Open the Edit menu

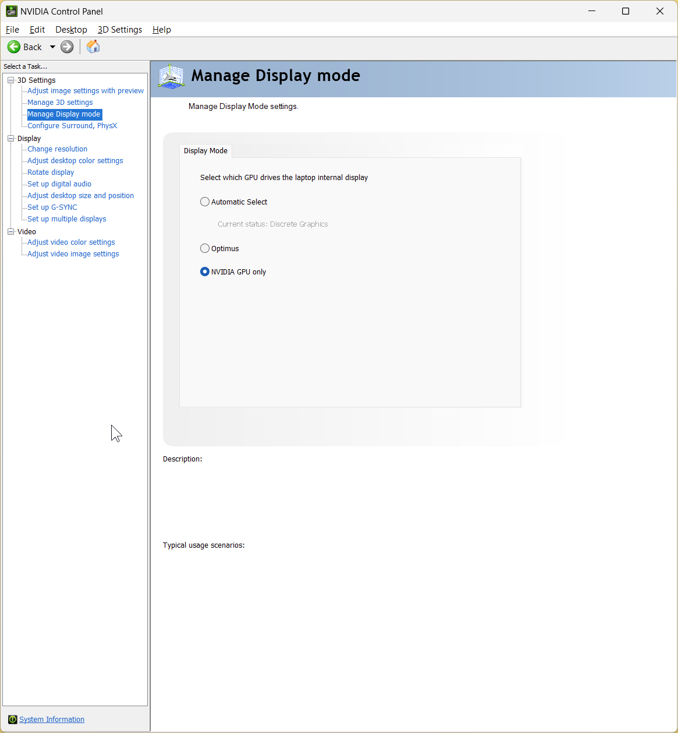(x=37, y=30)
